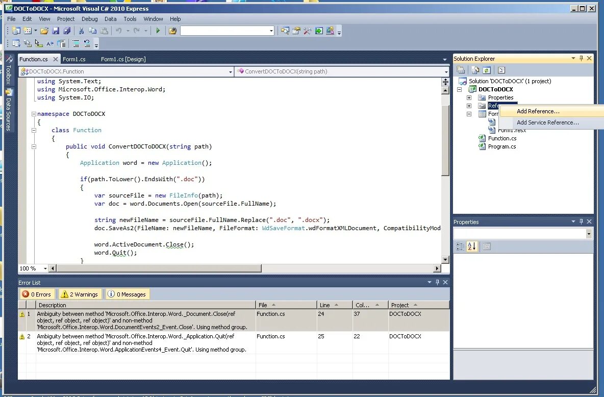Open the Find toolbar combo box dropdown
Screen dimensions: 604x397
[x=271, y=31]
